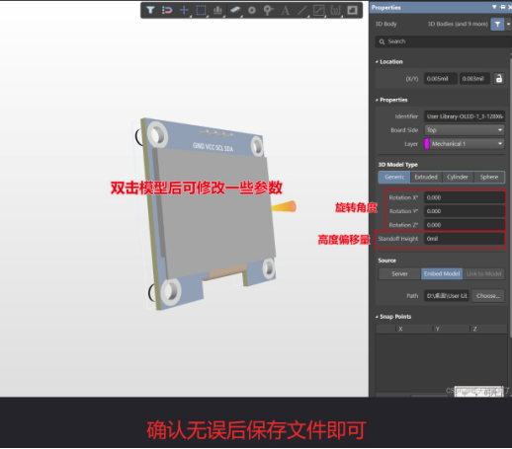Viewport: 512px width, 449px height.
Task: Select the place pad circle tool
Action: click(x=252, y=10)
